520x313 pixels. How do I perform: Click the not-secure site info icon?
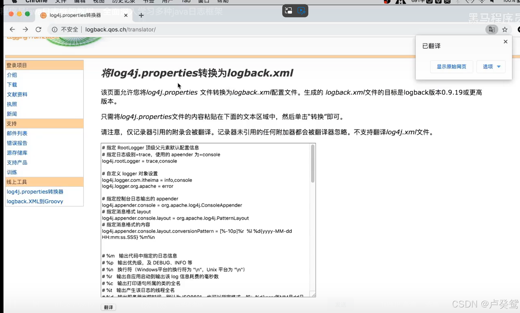[55, 30]
